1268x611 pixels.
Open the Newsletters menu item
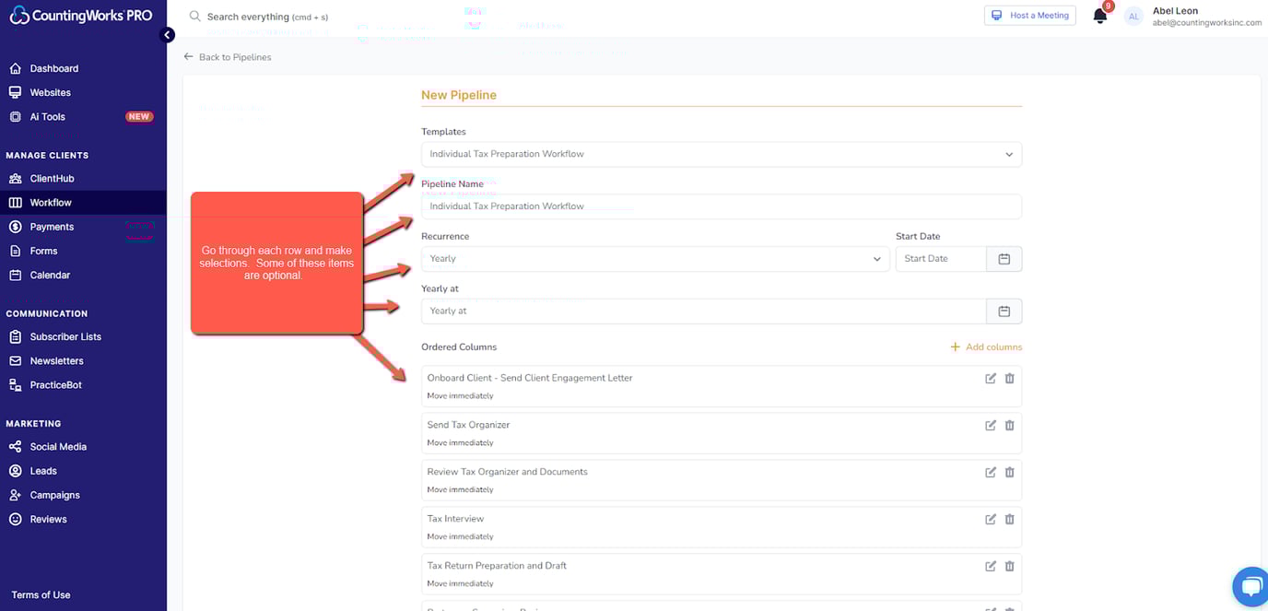click(57, 360)
